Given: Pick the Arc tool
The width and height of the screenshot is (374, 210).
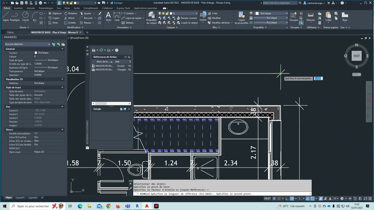Looking at the screenshot, I should click(35, 17).
